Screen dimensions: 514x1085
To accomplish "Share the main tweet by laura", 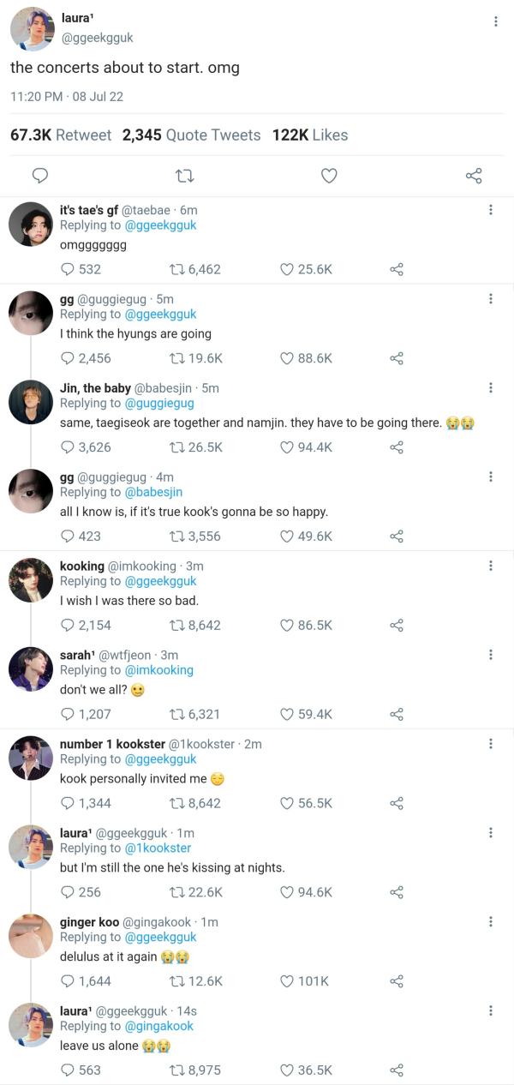I will pyautogui.click(x=474, y=176).
